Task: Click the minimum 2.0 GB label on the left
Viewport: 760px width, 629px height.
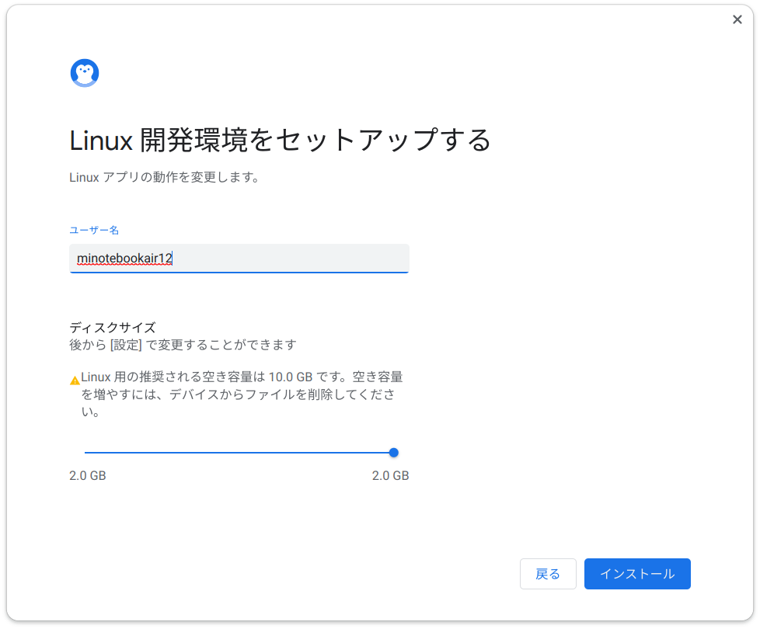Action: pyautogui.click(x=87, y=475)
